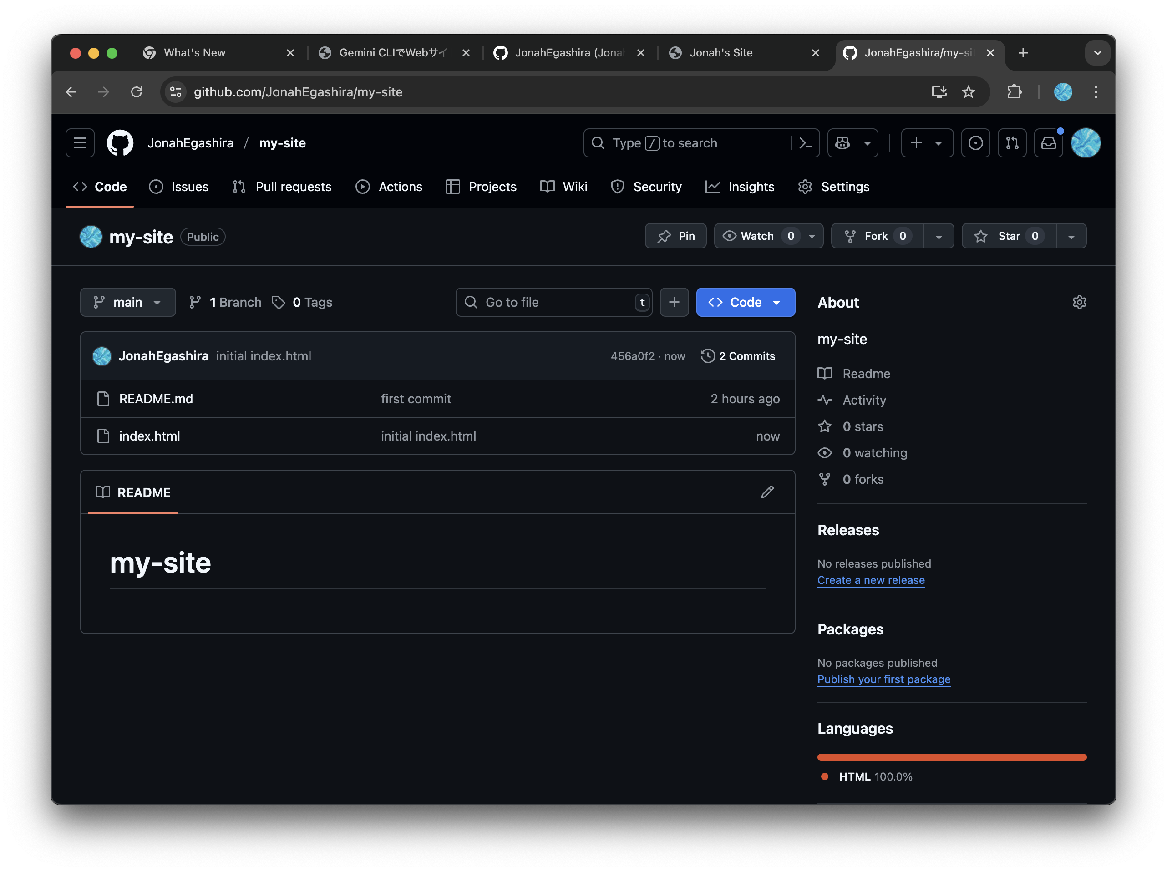Pin the my-site repository

tap(675, 236)
